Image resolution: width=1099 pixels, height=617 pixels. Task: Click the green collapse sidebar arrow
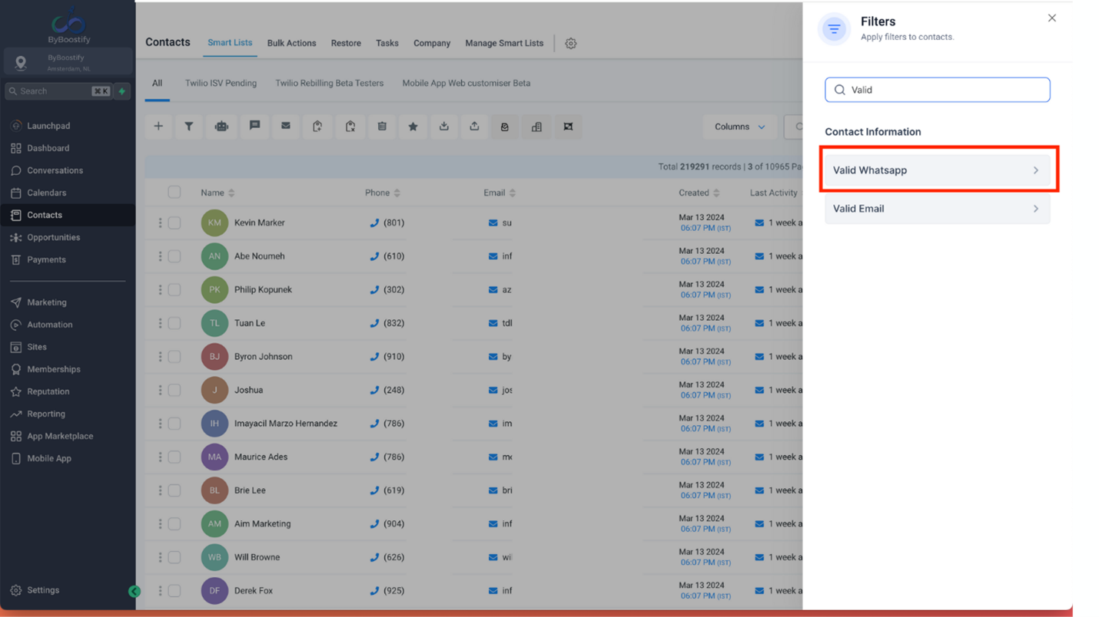pos(134,591)
